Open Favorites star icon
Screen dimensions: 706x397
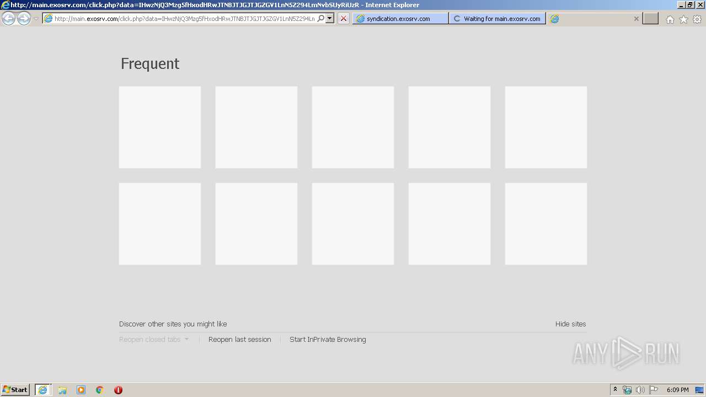tap(683, 19)
